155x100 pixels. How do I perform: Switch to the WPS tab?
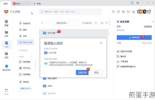(x=6, y=4)
